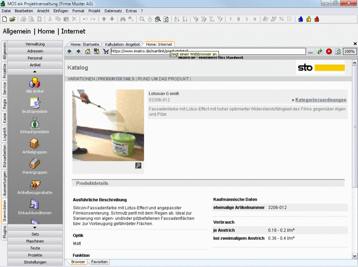Image resolution: width=358 pixels, height=267 pixels.
Task: Click the Kategoriezuordnungen link
Action: click(320, 100)
